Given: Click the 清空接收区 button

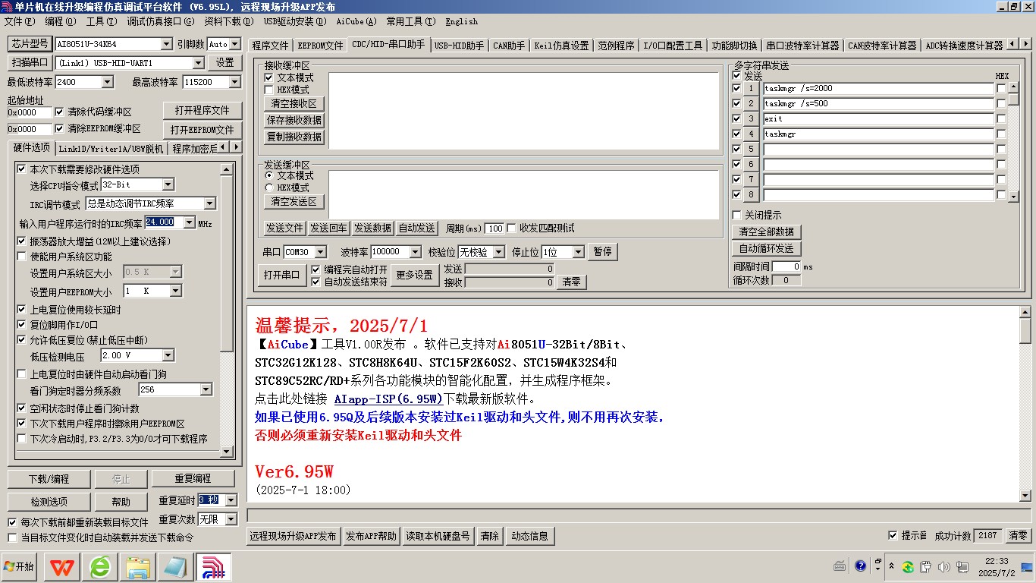Looking at the screenshot, I should pos(294,103).
